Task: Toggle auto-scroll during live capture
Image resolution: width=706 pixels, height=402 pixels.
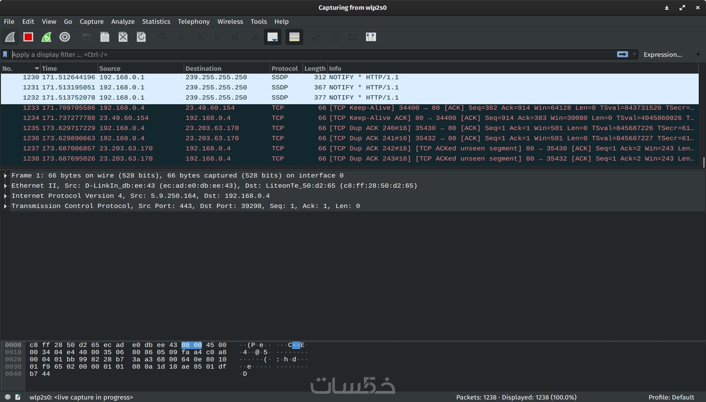Action: click(272, 37)
